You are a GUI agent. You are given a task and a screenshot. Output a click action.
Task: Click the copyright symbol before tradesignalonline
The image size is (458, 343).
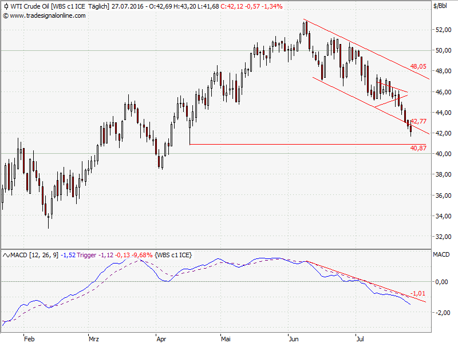(5, 15)
